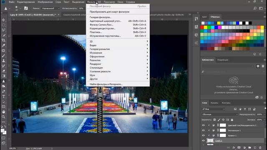This screenshot has height=150, width=267.
Task: Create a new layer group
Action: (x=249, y=147)
